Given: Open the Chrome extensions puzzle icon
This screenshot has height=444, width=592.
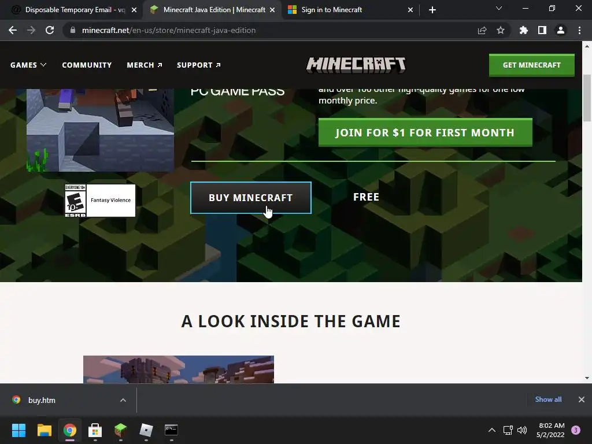Looking at the screenshot, I should [x=524, y=30].
